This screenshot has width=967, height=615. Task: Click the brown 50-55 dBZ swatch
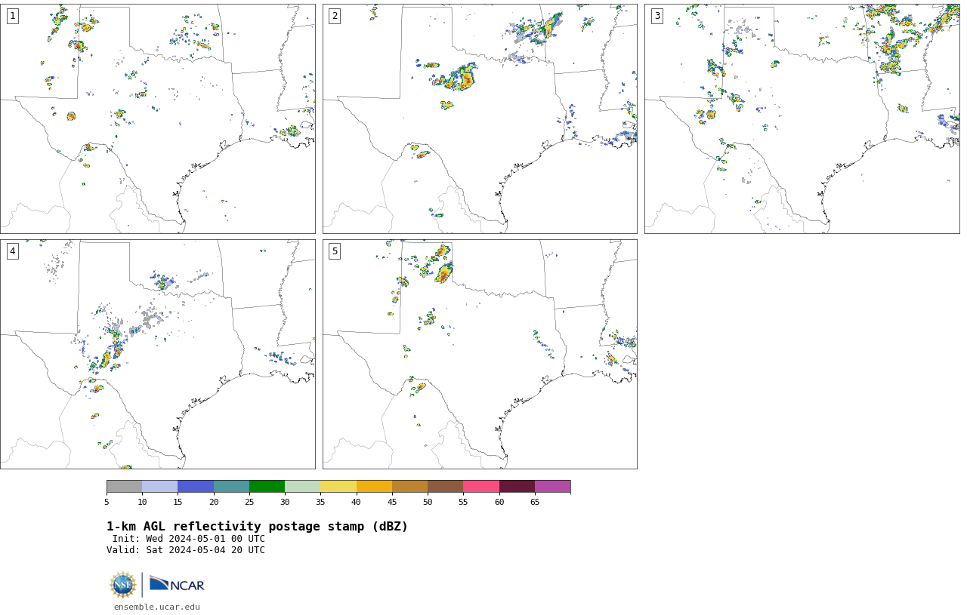[445, 486]
